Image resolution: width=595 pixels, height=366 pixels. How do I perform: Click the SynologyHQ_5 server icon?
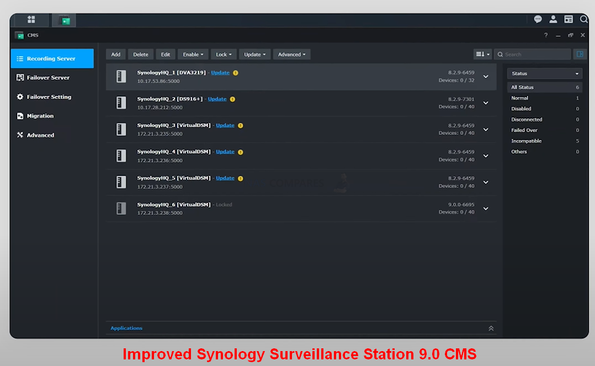[121, 182]
